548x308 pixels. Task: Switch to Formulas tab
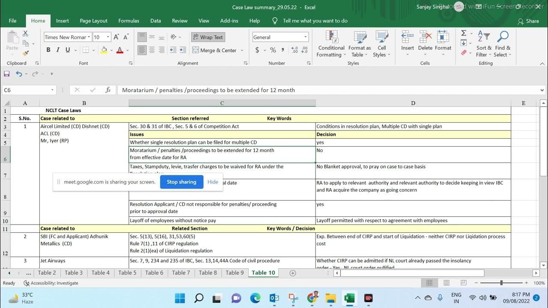129,21
